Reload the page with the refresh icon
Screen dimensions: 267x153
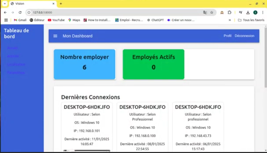tap(20, 12)
